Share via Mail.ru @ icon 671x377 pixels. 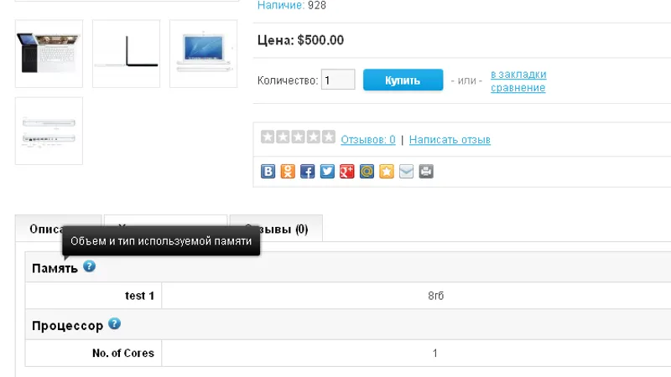[x=367, y=172]
